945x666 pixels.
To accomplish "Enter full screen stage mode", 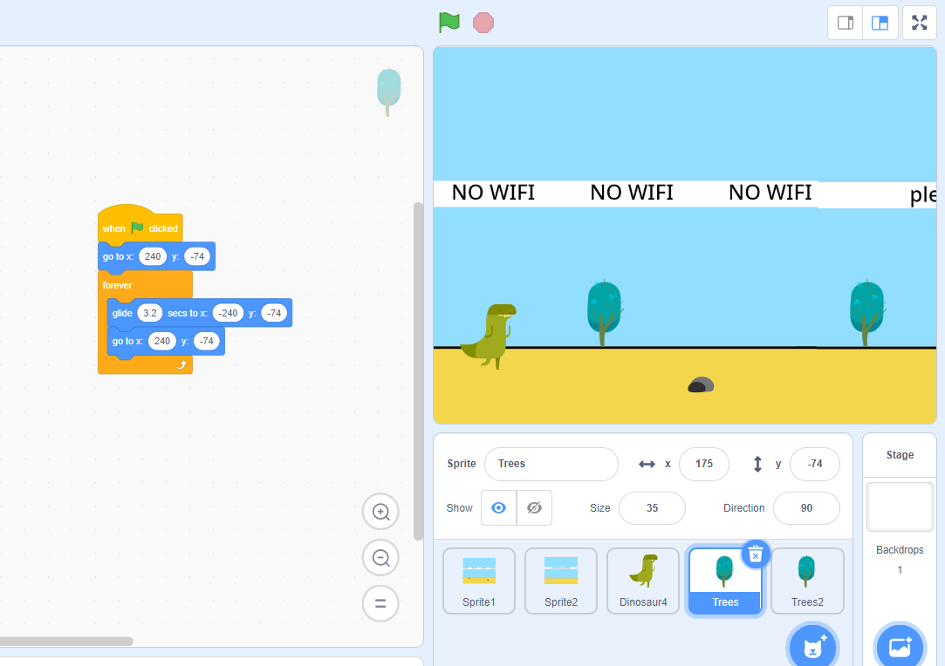I will [x=919, y=23].
